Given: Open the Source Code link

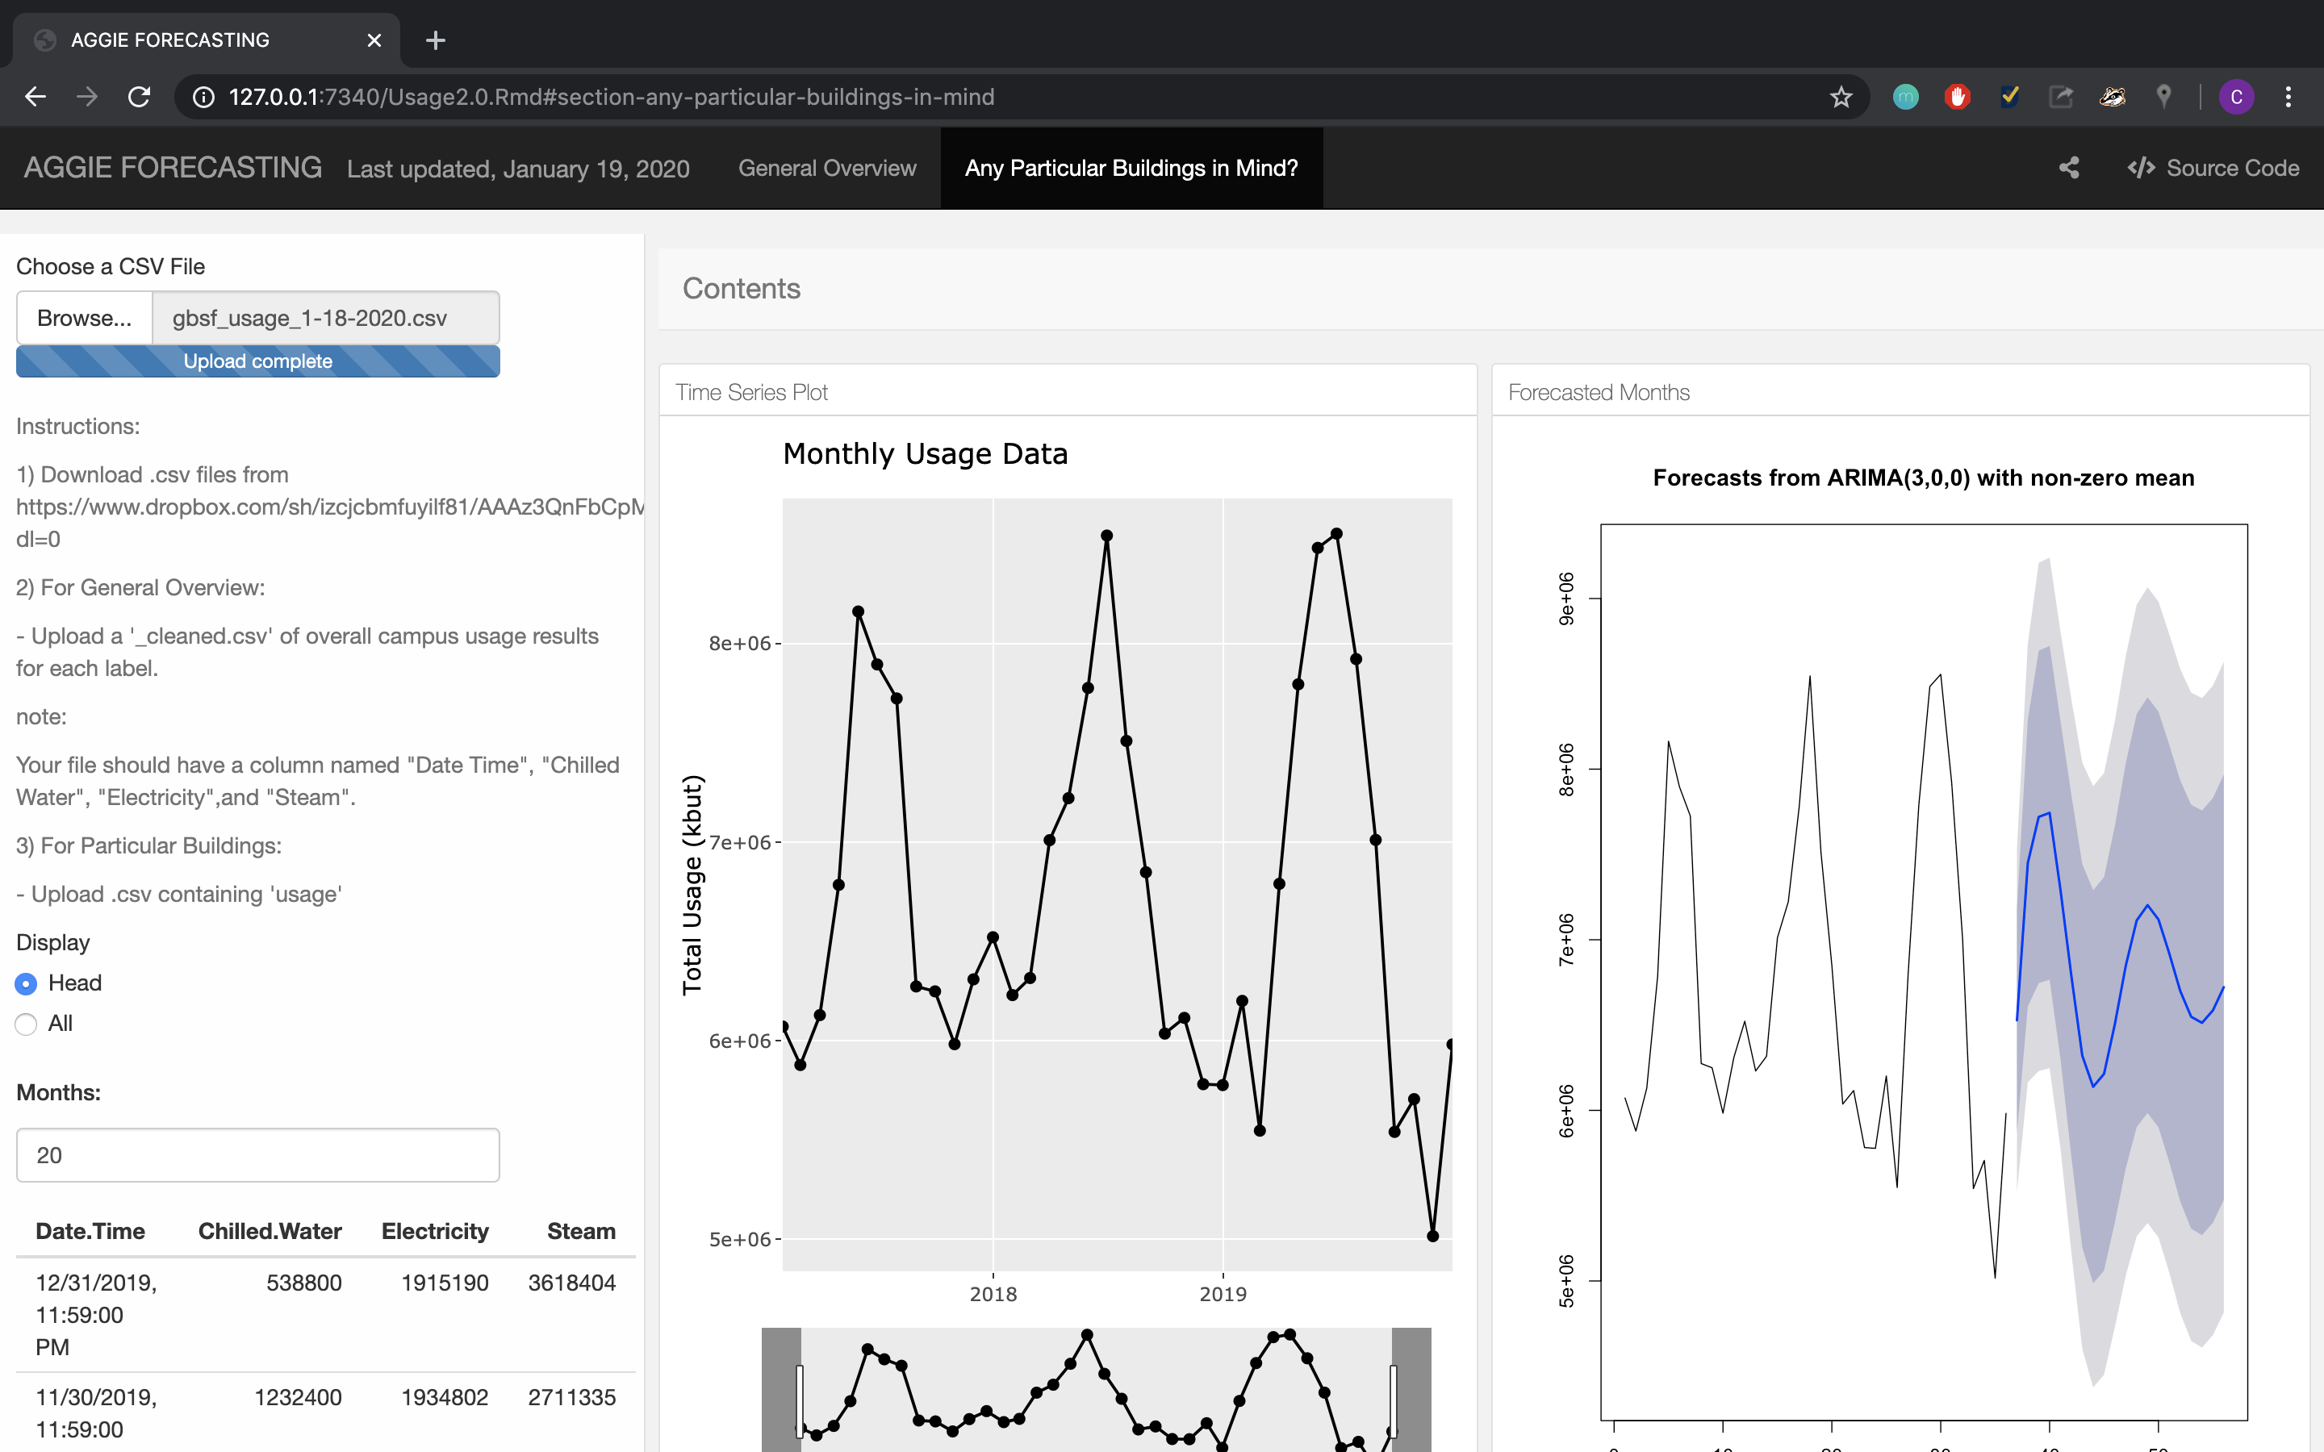Looking at the screenshot, I should pyautogui.click(x=2213, y=168).
